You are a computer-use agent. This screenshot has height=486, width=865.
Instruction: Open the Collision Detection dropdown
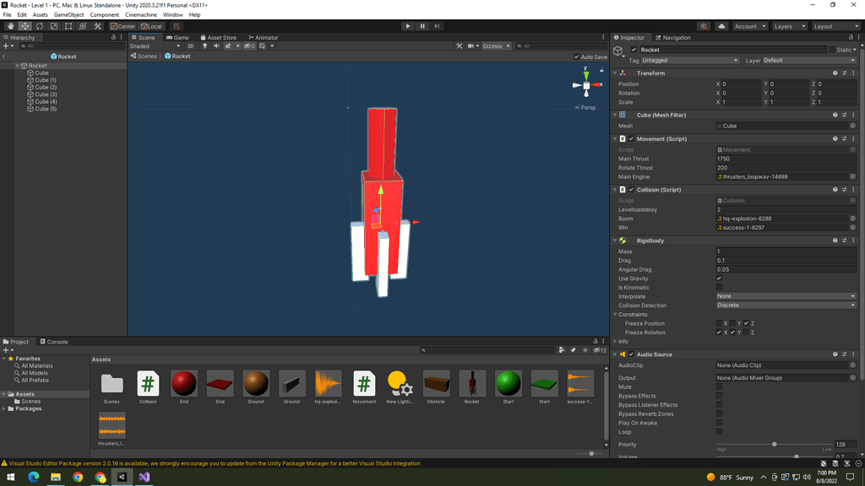(786, 305)
